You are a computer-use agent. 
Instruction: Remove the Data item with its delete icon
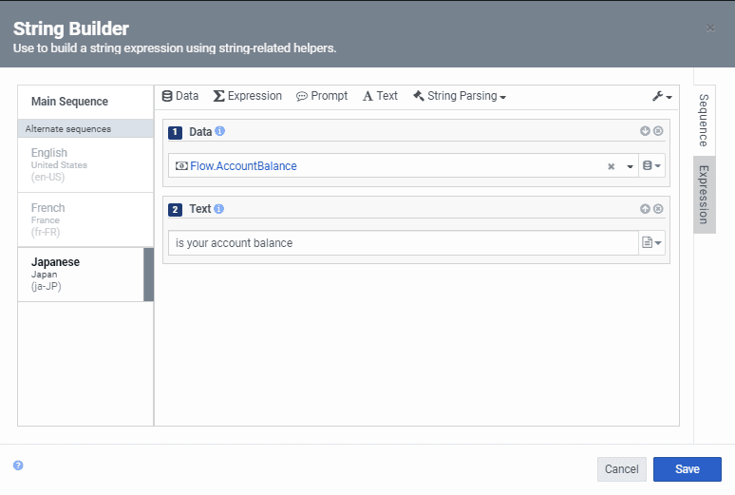pyautogui.click(x=658, y=131)
